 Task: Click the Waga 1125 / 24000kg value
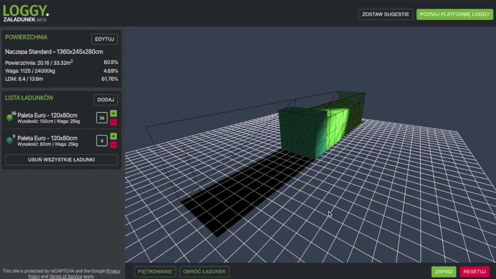(x=30, y=71)
